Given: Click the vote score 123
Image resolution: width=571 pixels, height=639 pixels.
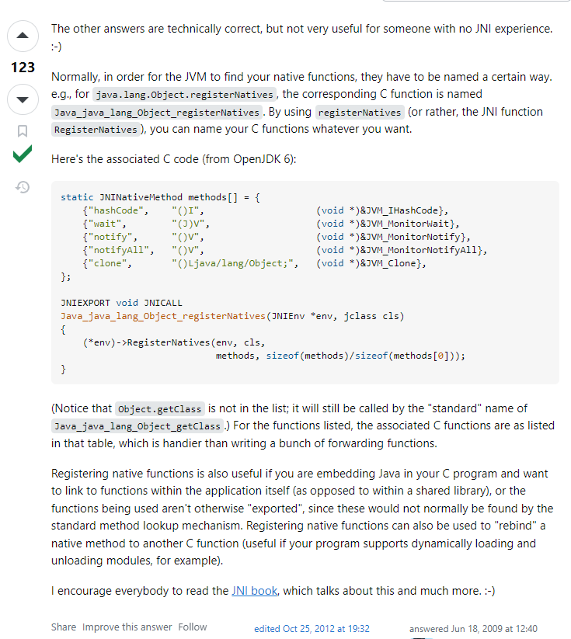Looking at the screenshot, I should (x=23, y=68).
